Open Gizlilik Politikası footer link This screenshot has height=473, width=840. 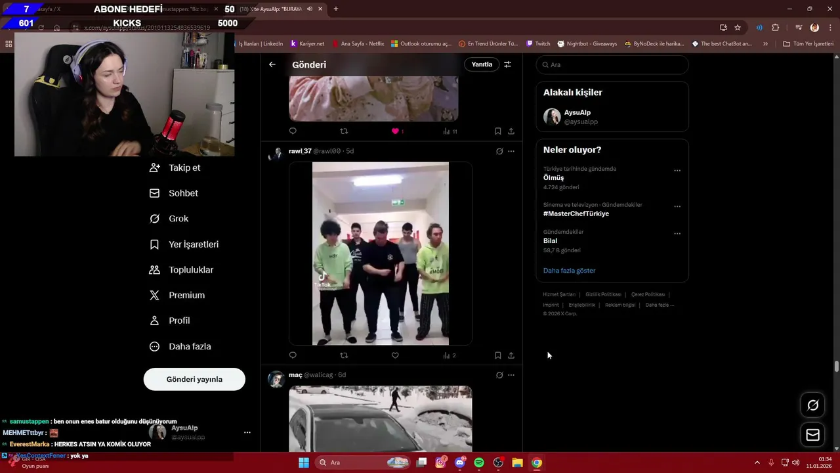point(603,294)
